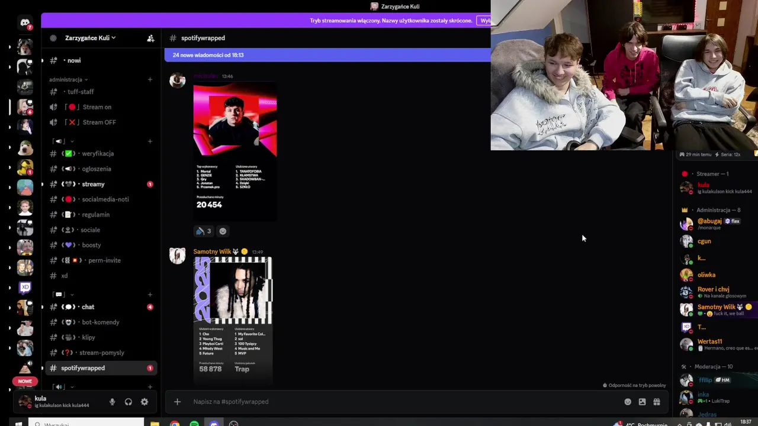Collapse the administracja category
758x426 pixels.
[x=68, y=79]
